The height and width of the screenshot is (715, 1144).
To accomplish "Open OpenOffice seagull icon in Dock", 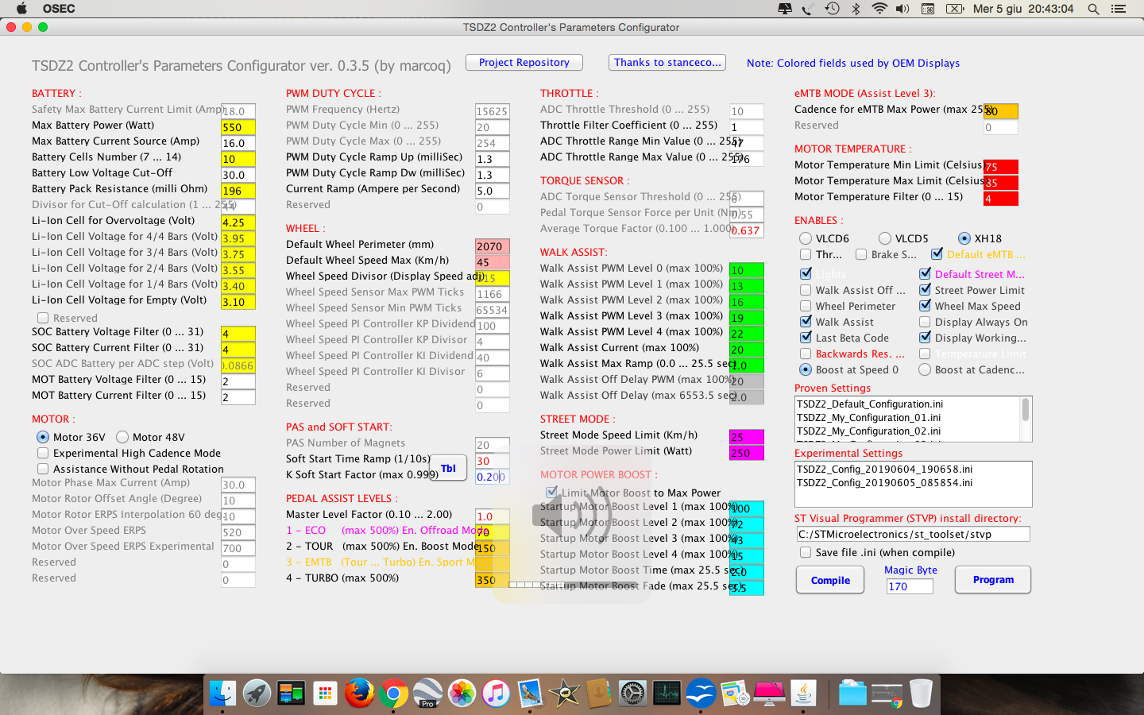I will click(x=701, y=694).
